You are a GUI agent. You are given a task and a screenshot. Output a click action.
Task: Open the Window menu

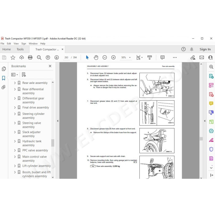coord(33,44)
